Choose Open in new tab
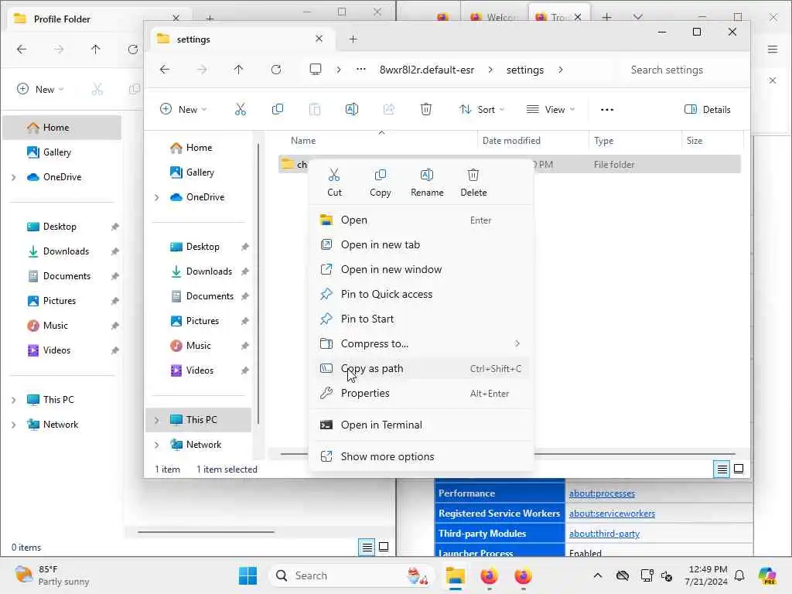 [x=421, y=245]
